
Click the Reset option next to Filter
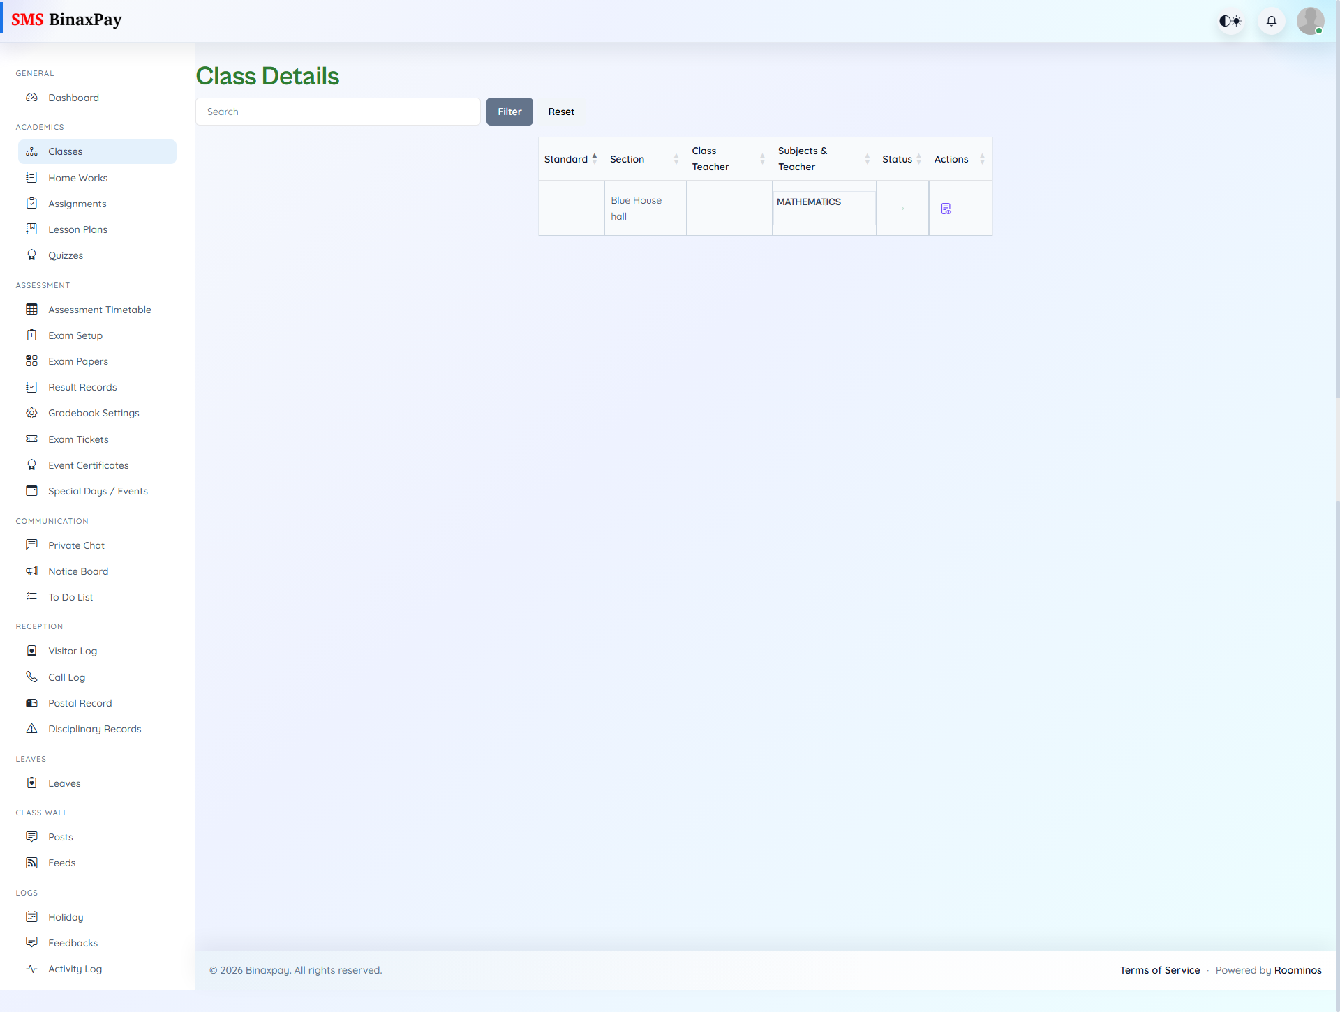(x=561, y=112)
